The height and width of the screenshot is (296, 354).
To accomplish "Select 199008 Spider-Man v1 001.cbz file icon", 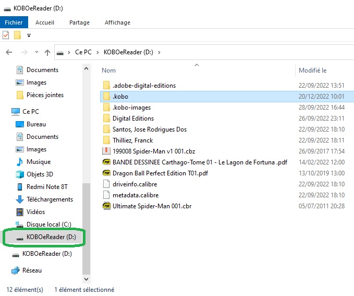I will (x=106, y=151).
